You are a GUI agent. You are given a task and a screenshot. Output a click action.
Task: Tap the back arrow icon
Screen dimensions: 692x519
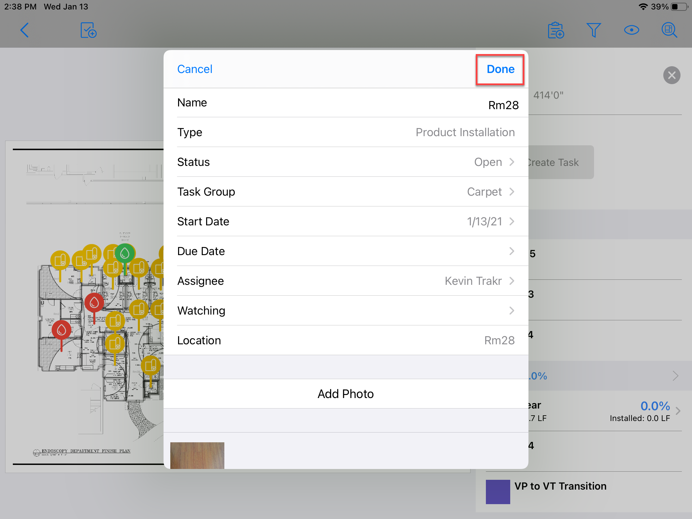[x=24, y=30]
